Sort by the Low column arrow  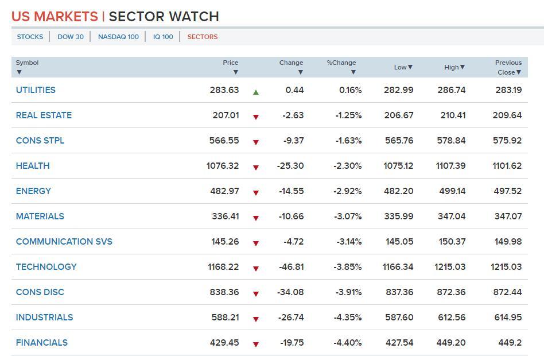[410, 67]
